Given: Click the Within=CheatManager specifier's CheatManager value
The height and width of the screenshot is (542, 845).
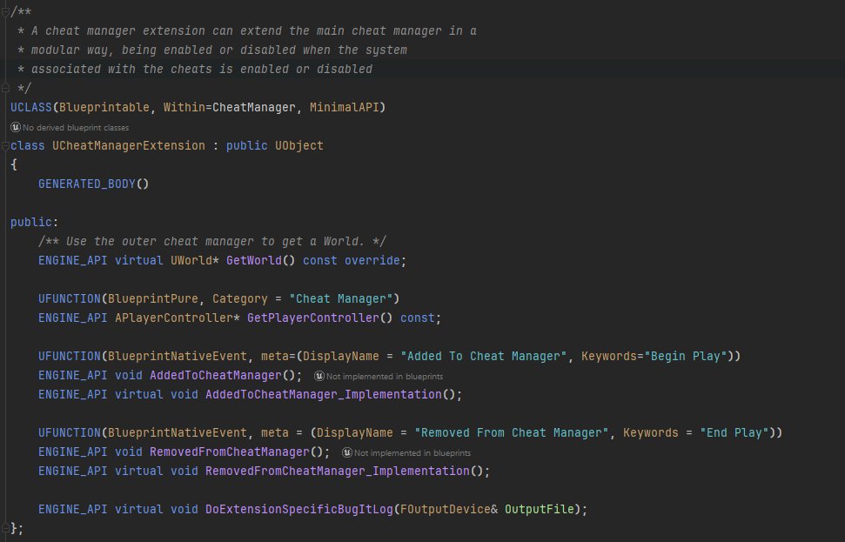Looking at the screenshot, I should (254, 107).
